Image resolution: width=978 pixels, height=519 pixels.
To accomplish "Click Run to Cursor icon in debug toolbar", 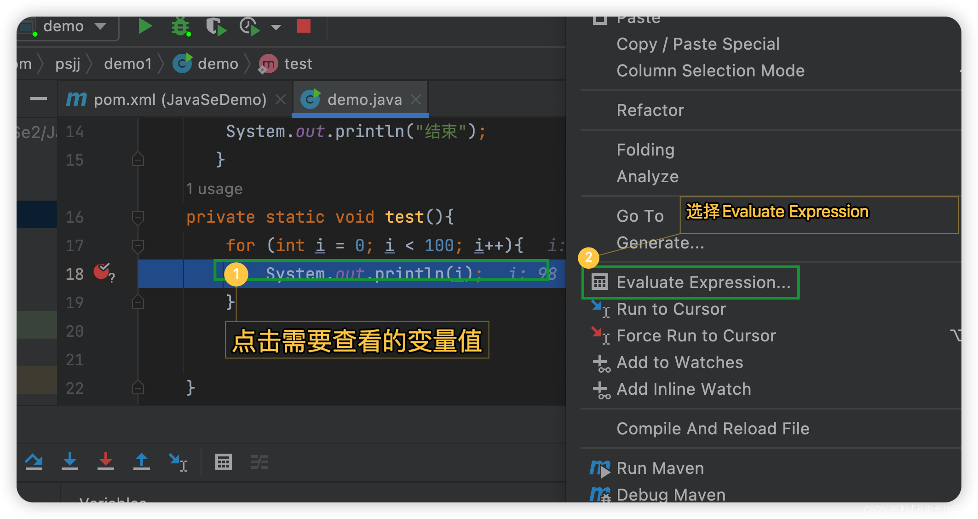I will [x=178, y=462].
